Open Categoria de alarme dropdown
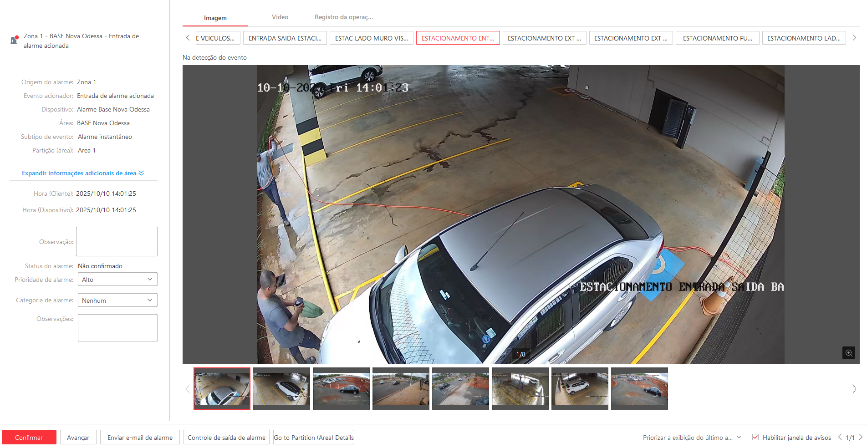 point(117,300)
